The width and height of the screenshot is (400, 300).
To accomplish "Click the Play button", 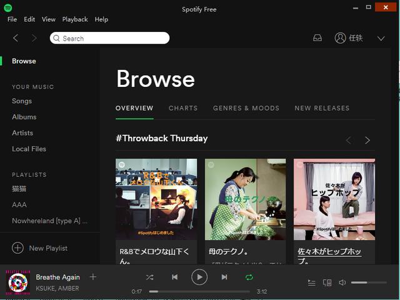I will coord(199,277).
